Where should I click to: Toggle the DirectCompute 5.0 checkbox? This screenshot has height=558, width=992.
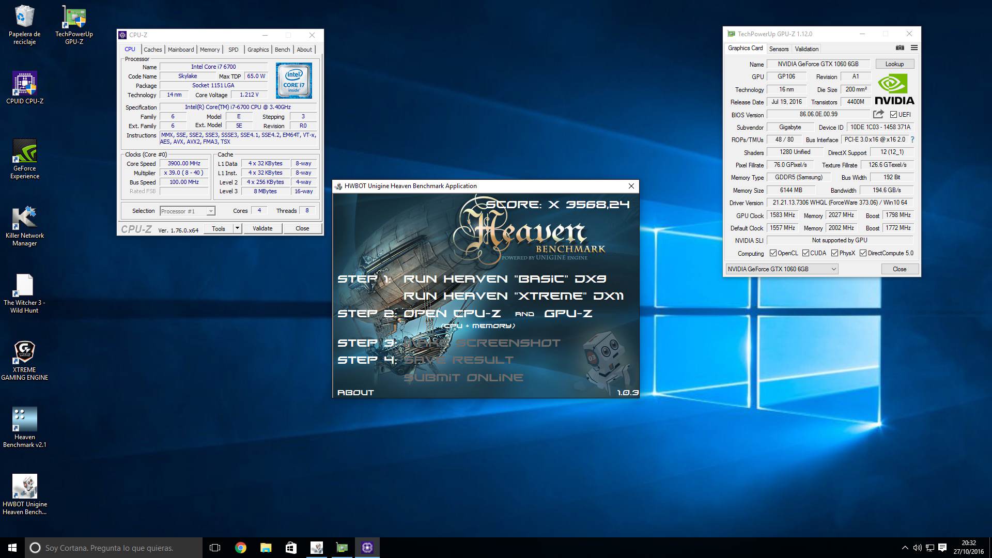863,253
